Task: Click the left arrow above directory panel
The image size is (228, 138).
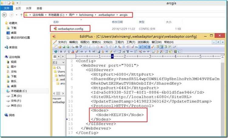Action: [59, 57]
